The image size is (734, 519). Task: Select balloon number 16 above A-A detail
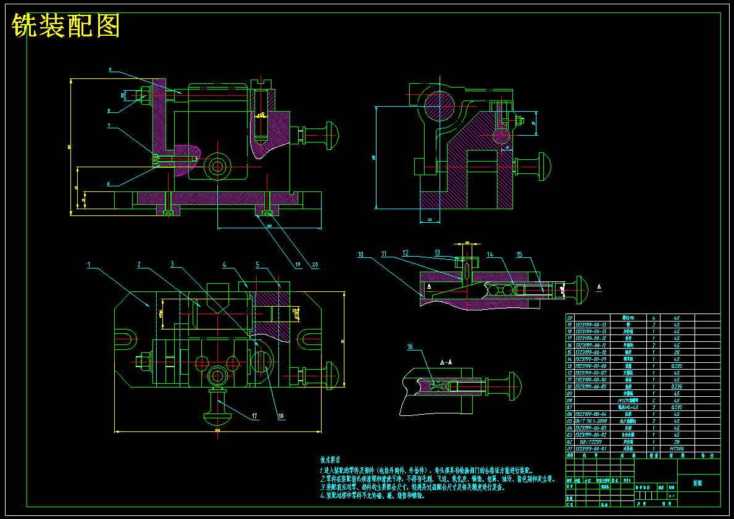click(410, 347)
